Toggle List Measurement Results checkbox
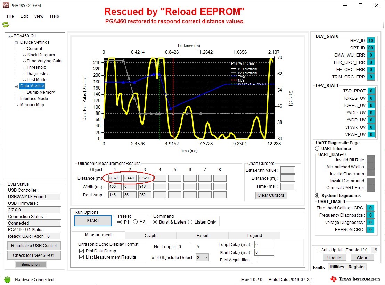Screen dimensions: 385x285 [82, 257]
